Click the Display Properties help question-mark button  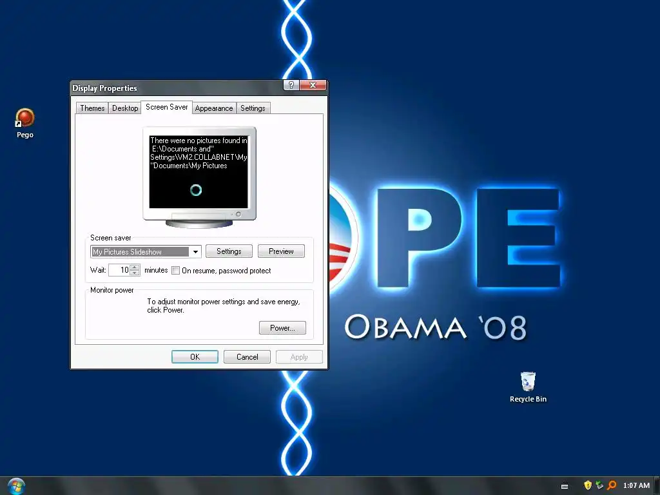(291, 85)
